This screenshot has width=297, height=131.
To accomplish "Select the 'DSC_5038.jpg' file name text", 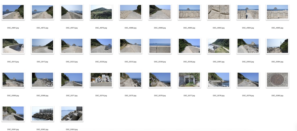I will point(160,62).
